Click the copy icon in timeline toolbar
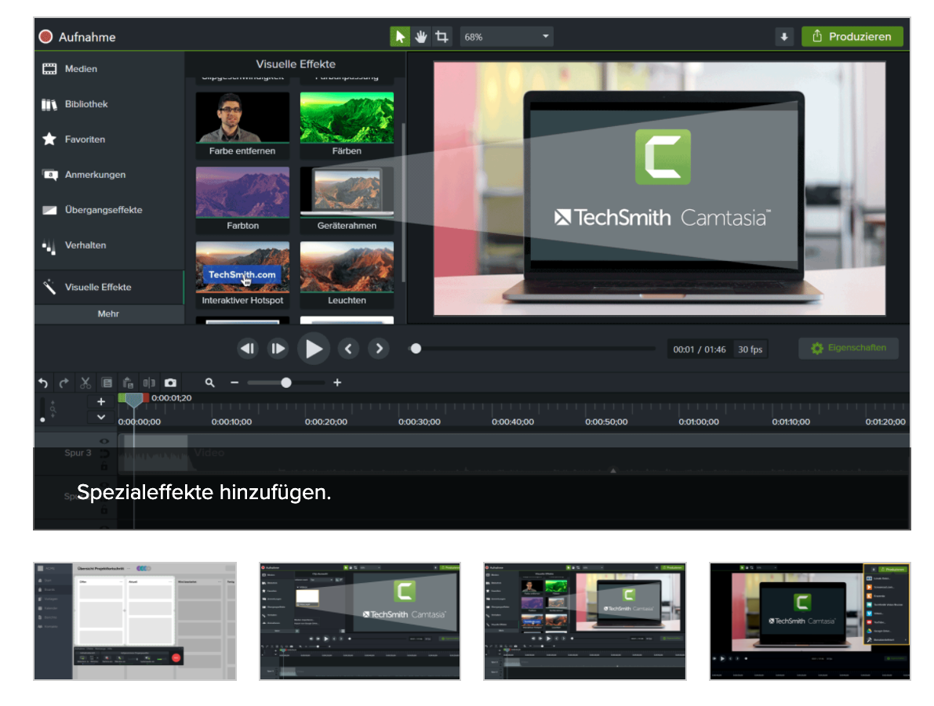The width and height of the screenshot is (934, 706). [x=107, y=382]
